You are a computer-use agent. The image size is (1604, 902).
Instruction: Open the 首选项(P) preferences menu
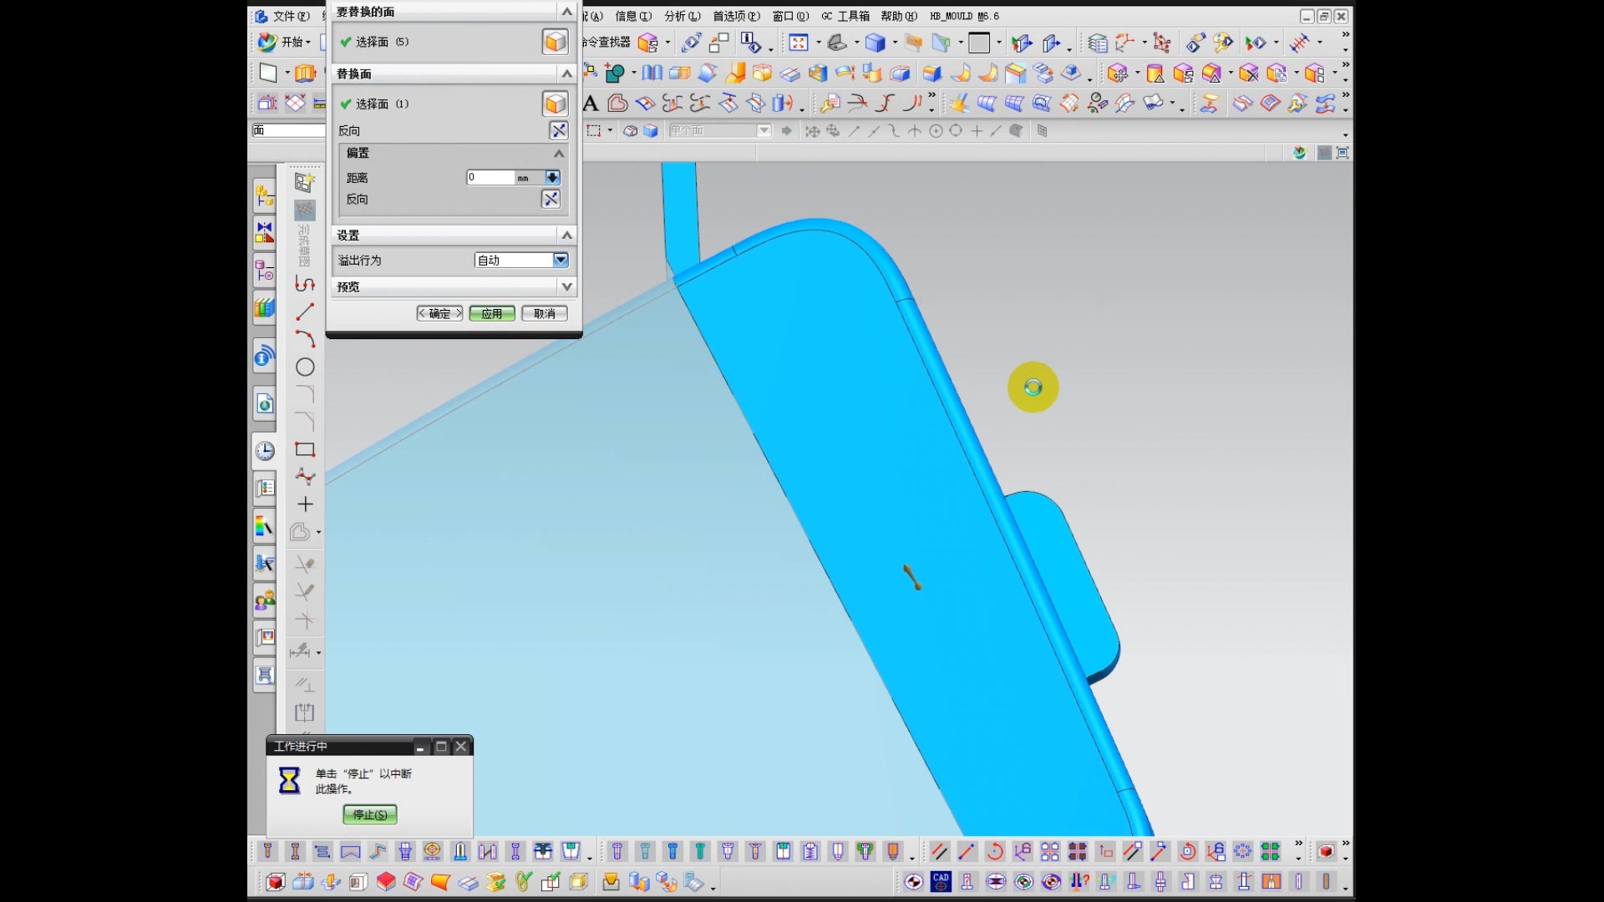(x=735, y=16)
